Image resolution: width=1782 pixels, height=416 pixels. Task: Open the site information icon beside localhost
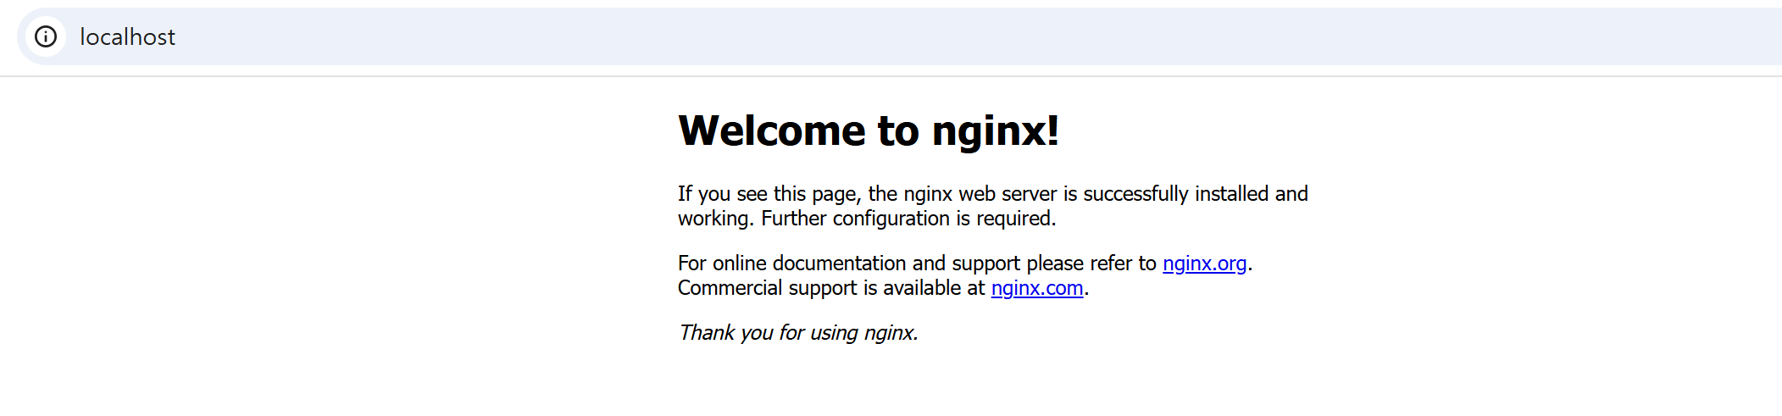(x=46, y=36)
